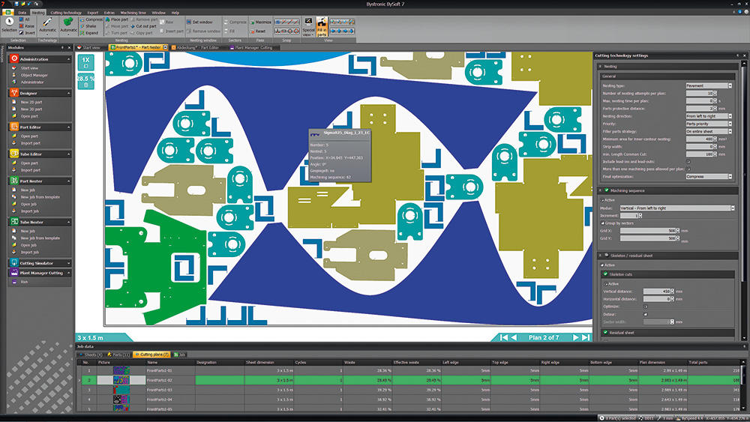750x422 pixels.
Task: Create a New 3D part in Designer
Action: [31, 109]
